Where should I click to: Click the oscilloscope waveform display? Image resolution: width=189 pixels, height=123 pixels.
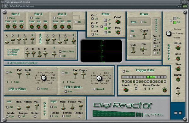coord(101,51)
